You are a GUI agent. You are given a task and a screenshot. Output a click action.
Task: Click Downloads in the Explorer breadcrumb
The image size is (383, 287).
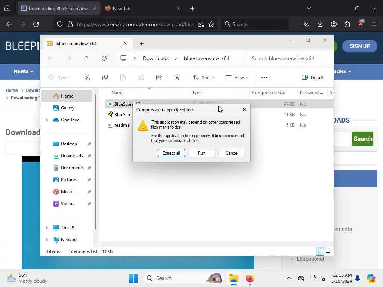click(x=156, y=58)
